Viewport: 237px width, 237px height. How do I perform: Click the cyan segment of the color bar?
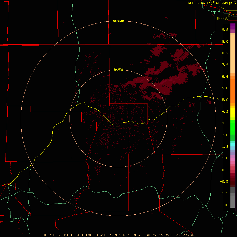pos(233,145)
